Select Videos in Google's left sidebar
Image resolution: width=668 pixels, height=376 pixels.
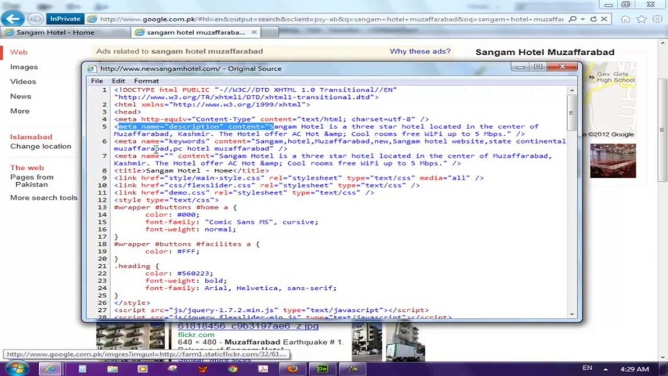(x=23, y=81)
